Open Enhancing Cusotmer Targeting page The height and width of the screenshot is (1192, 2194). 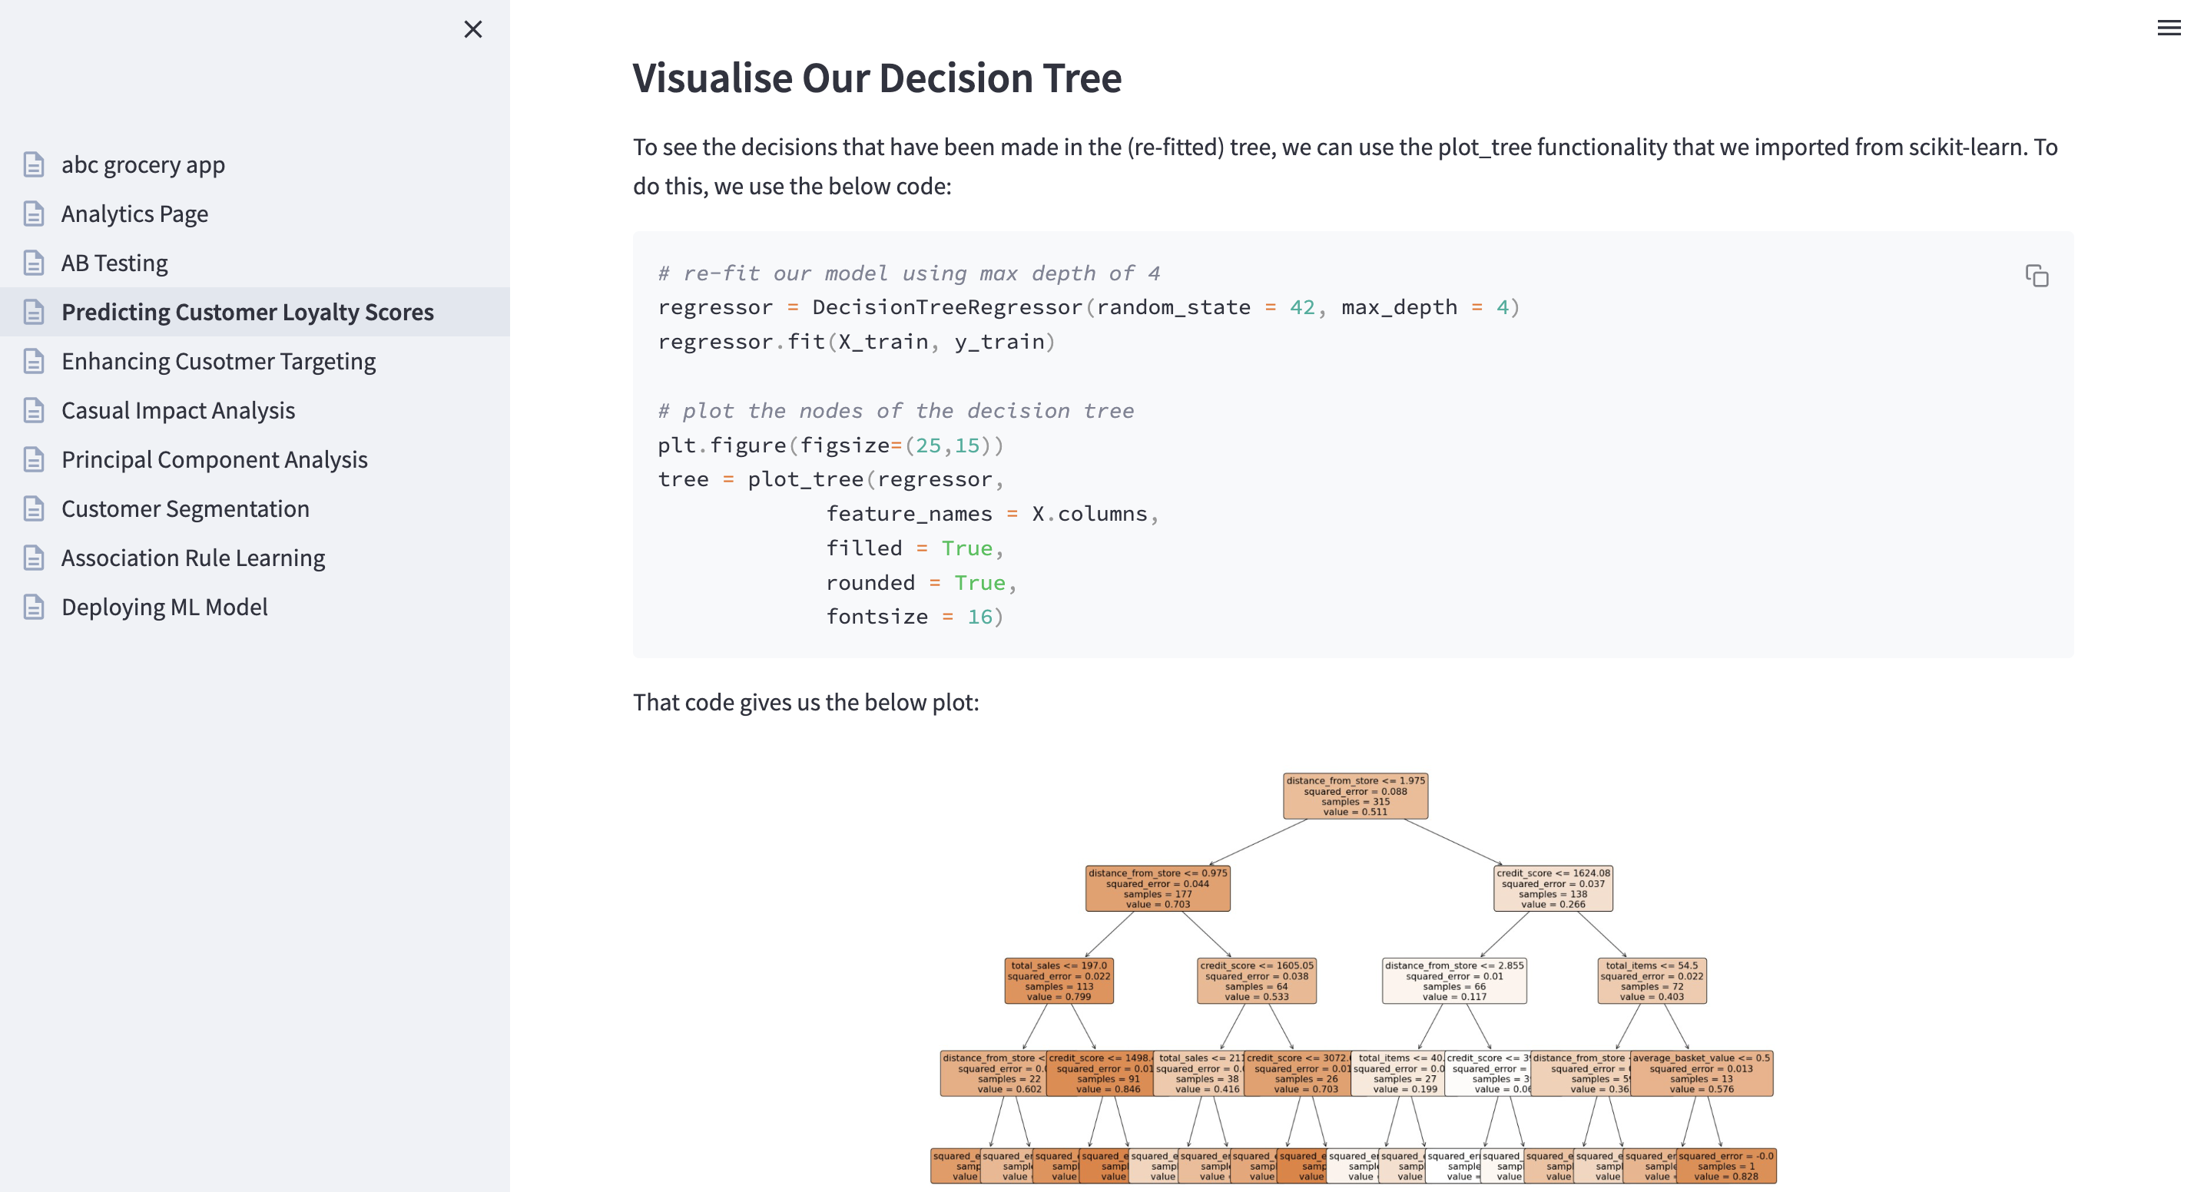pos(218,362)
